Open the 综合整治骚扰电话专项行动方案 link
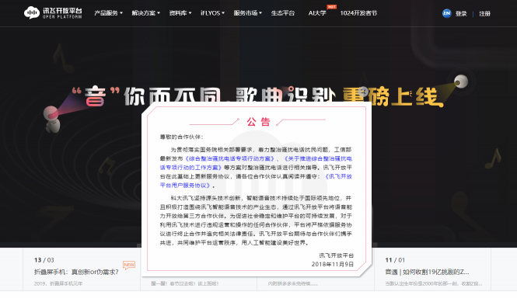The height and width of the screenshot is (302, 517). (x=229, y=158)
